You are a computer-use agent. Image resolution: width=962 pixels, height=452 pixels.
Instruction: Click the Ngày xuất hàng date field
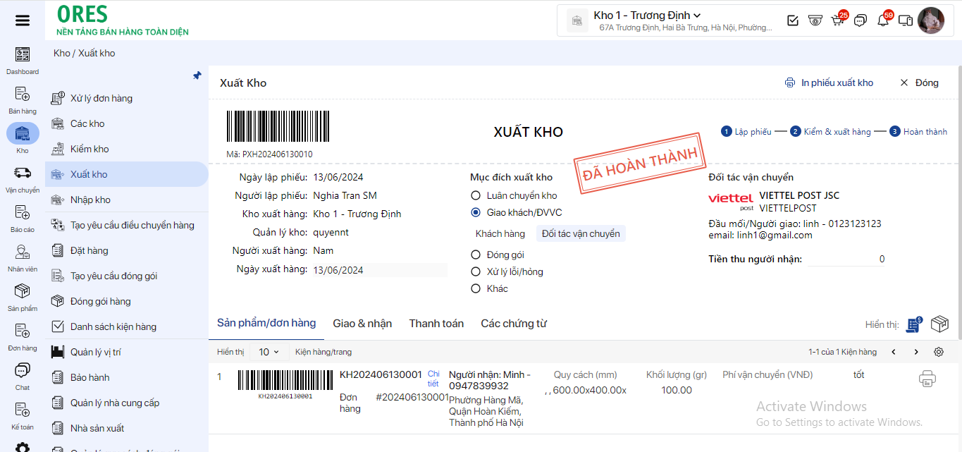click(379, 269)
